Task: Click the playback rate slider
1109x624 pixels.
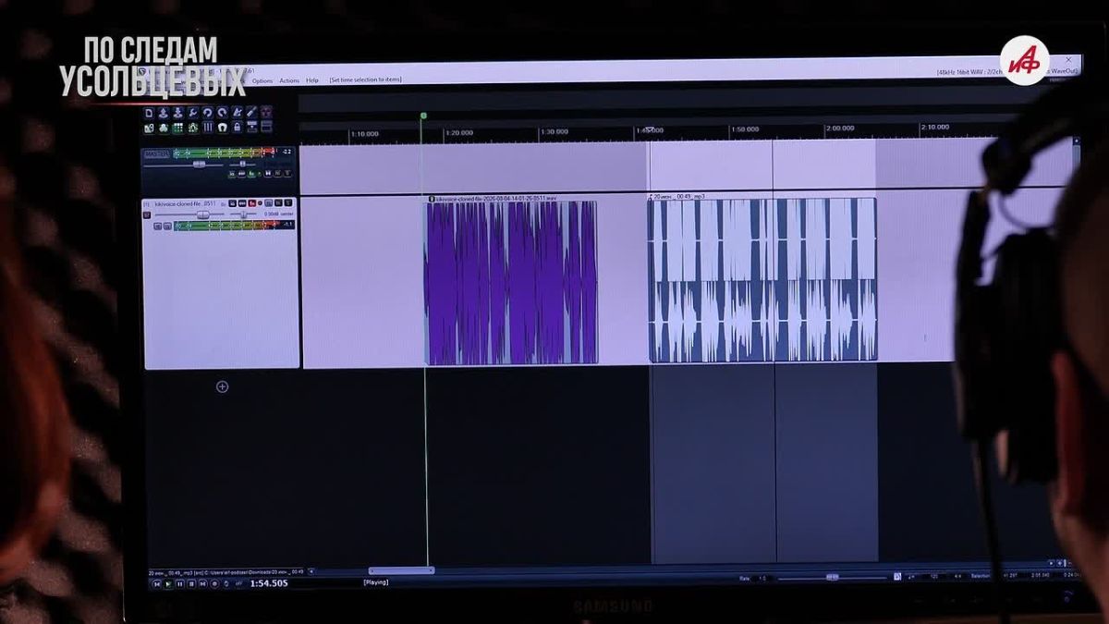Action: click(x=832, y=577)
